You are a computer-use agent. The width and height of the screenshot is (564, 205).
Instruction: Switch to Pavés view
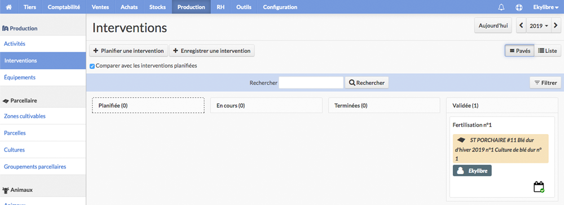[520, 51]
